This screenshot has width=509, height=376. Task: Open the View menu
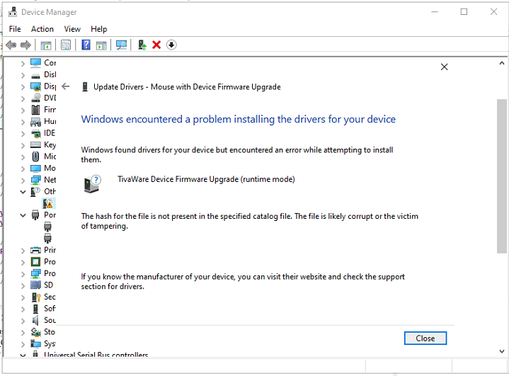pyautogui.click(x=72, y=29)
